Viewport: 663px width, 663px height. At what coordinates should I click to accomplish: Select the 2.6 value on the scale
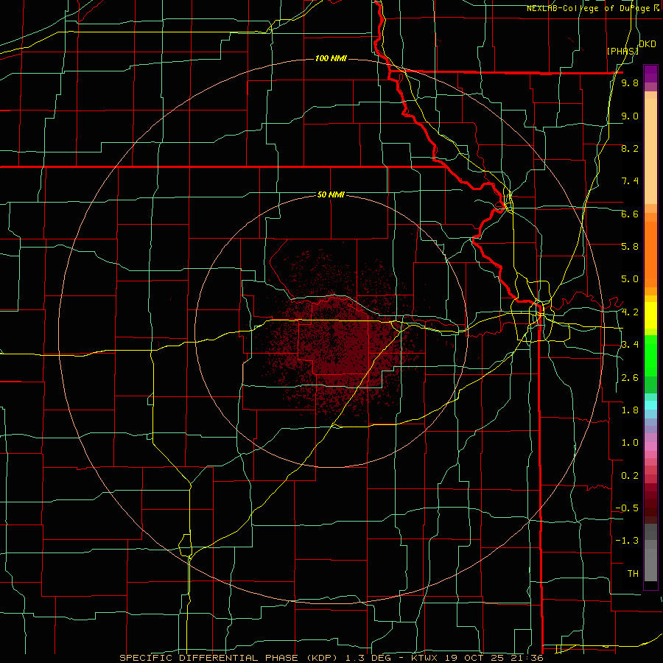pyautogui.click(x=630, y=378)
